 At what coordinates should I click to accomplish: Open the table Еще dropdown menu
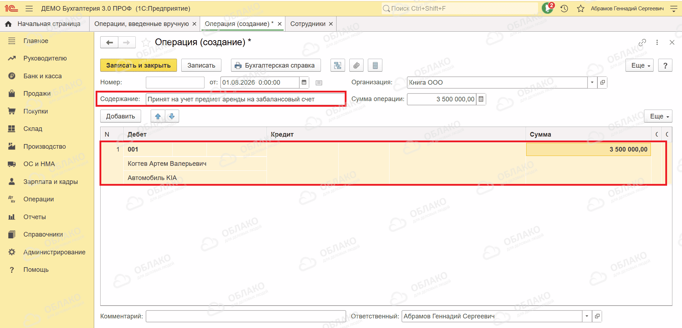point(658,116)
